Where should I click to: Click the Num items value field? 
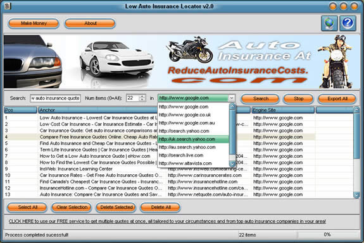132,98
